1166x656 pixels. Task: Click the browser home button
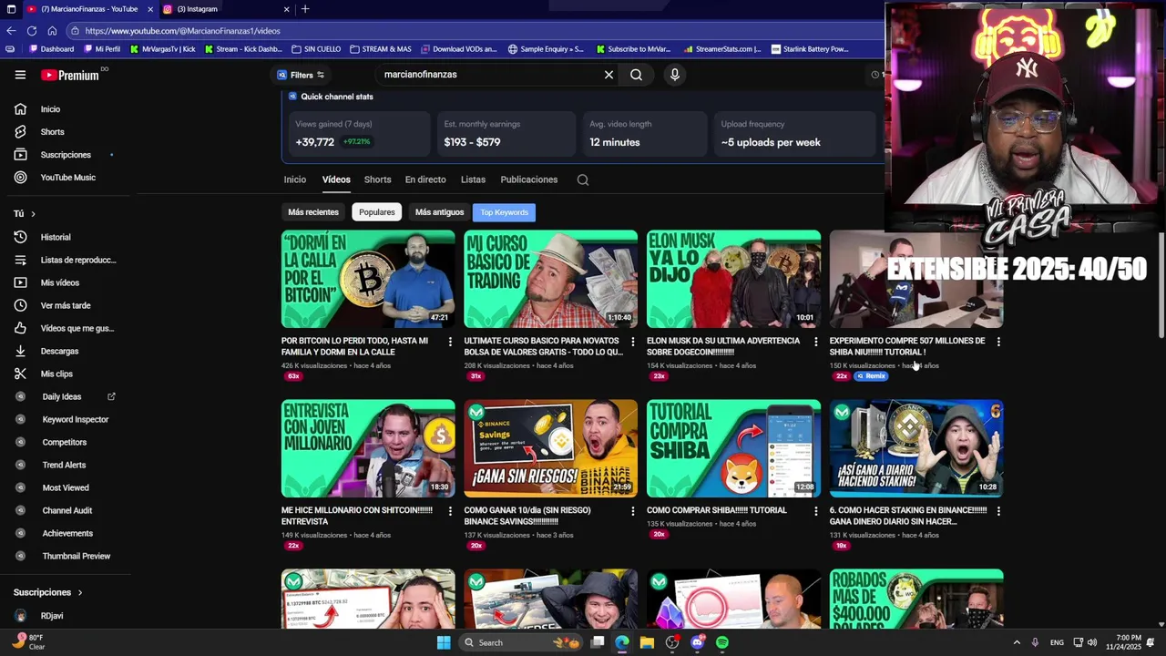tap(52, 31)
